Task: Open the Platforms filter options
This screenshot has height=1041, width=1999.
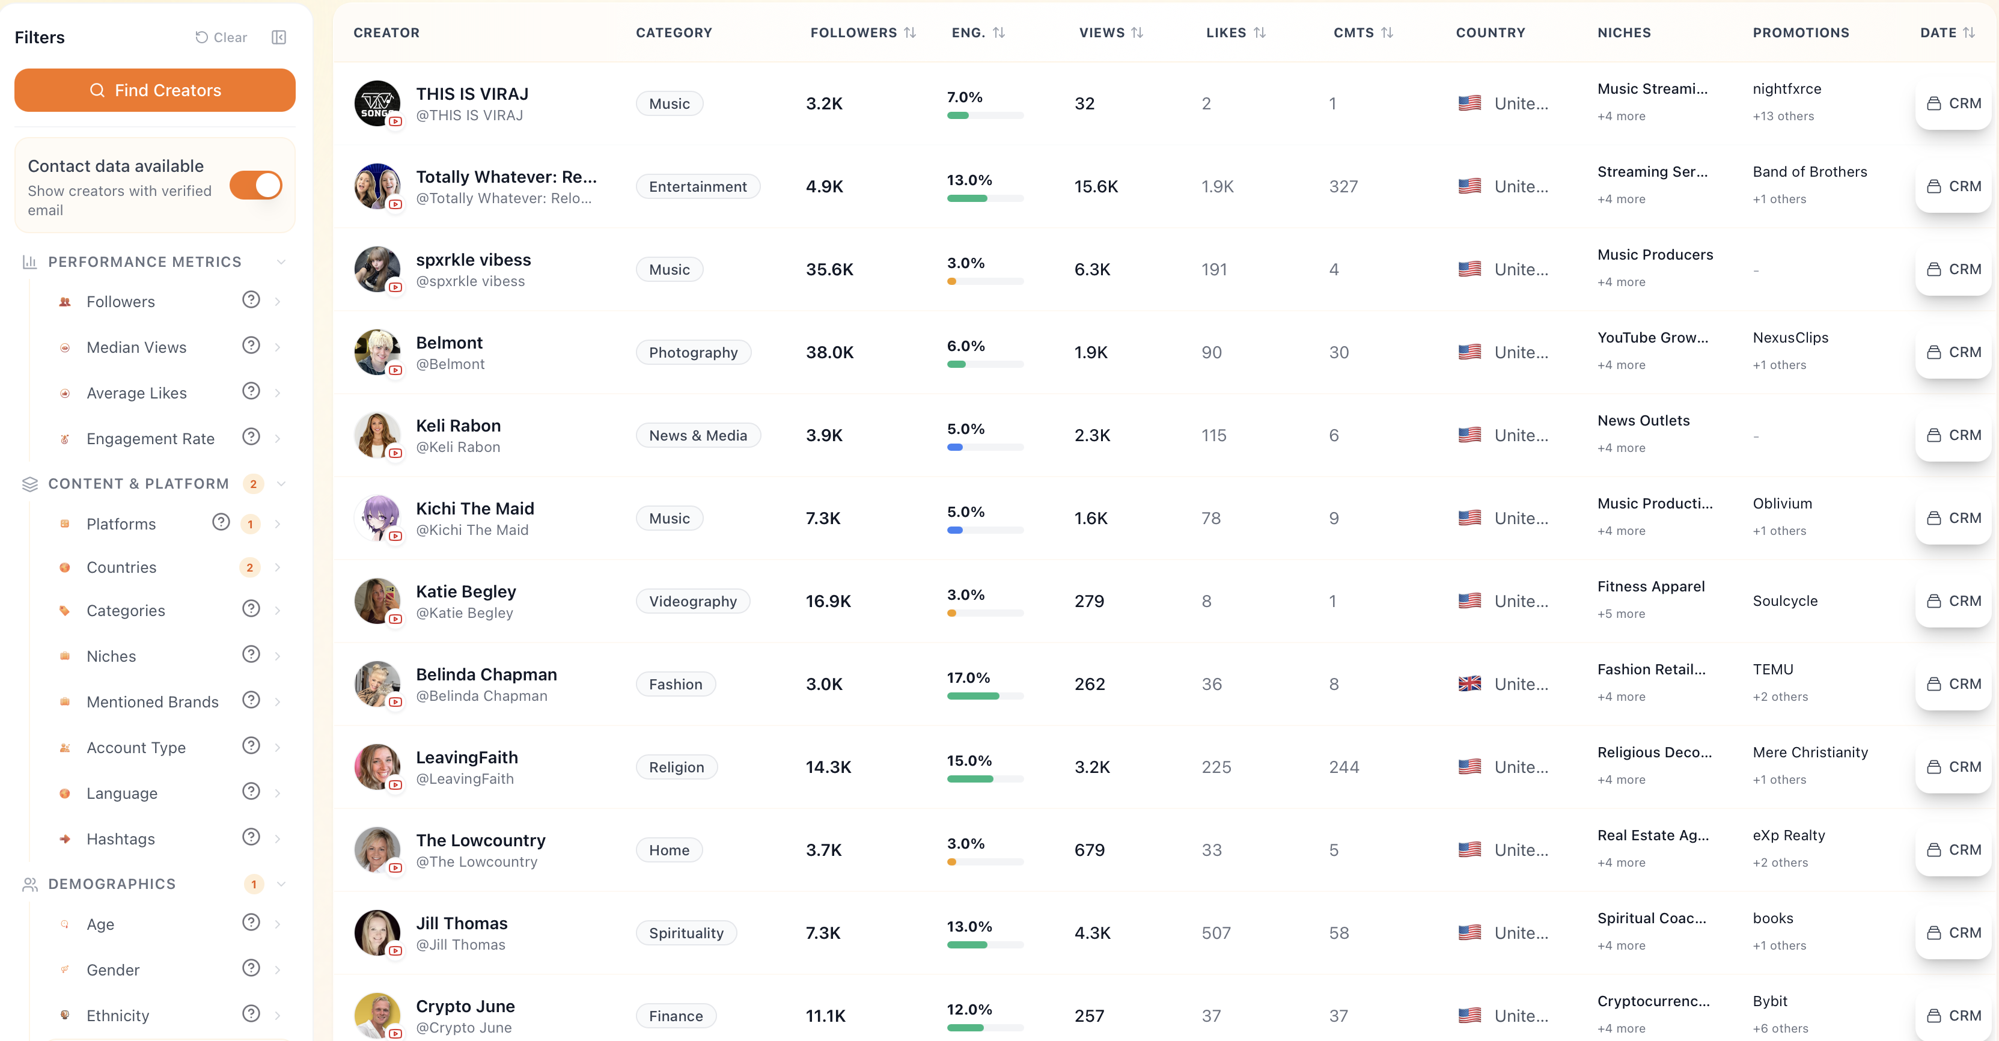Action: [x=278, y=524]
